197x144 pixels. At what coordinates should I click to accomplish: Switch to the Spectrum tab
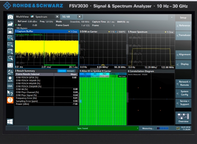pyautogui.click(x=41, y=17)
